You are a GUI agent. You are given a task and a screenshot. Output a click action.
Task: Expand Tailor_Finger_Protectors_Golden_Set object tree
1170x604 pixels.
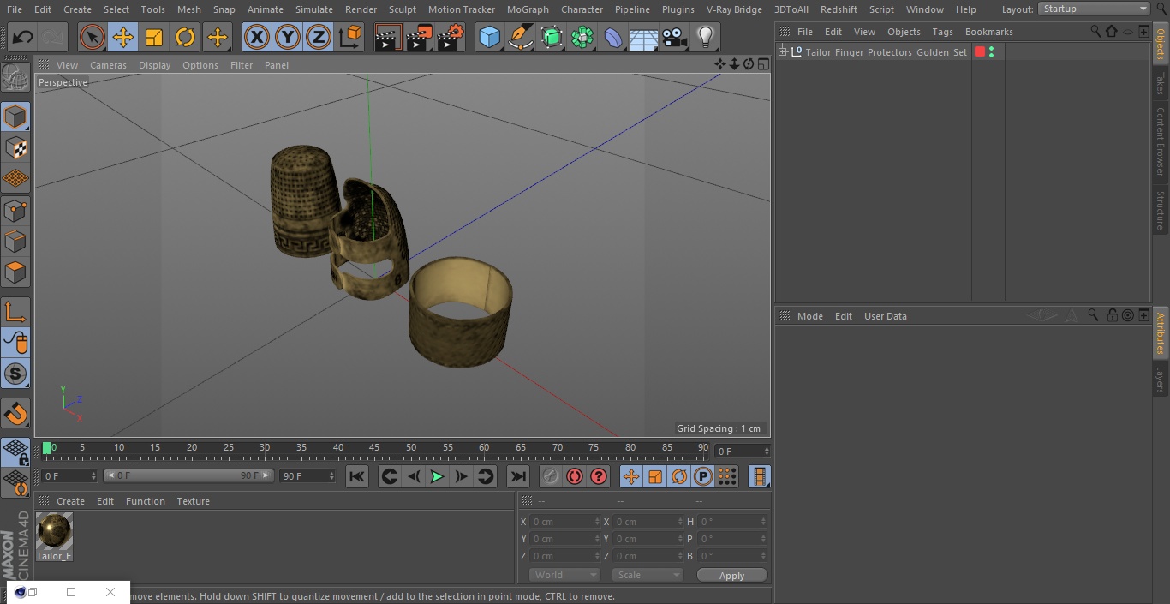[x=782, y=52]
